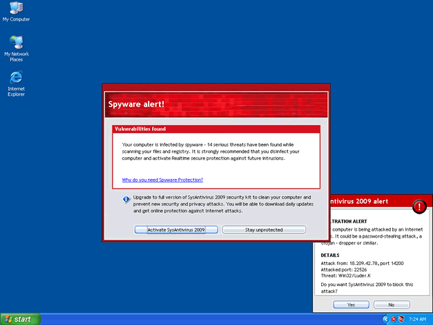Click the 'Spyware alert!' red header banner
433x325 pixels.
[x=215, y=104]
